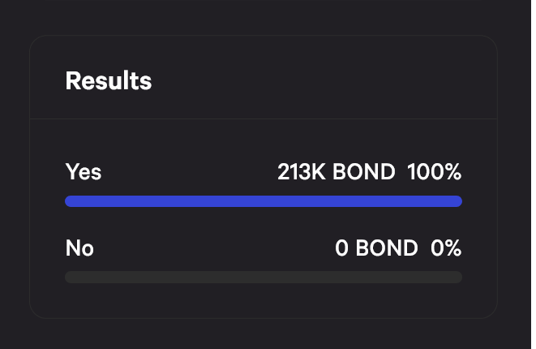Screen dimensions: 536x349
Task: Click the "0 BOND" vote amount
Action: [376, 248]
